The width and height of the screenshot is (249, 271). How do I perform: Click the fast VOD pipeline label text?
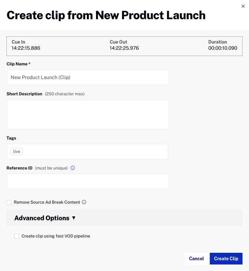point(56,236)
